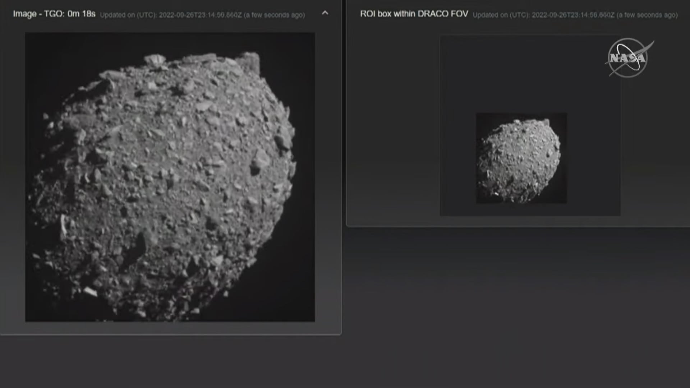Click '(a few seconds ago)' in ROI panel

647,15
